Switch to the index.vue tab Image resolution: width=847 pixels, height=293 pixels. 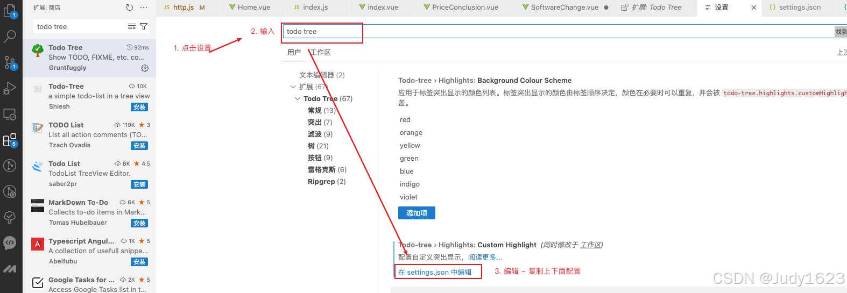coord(383,8)
